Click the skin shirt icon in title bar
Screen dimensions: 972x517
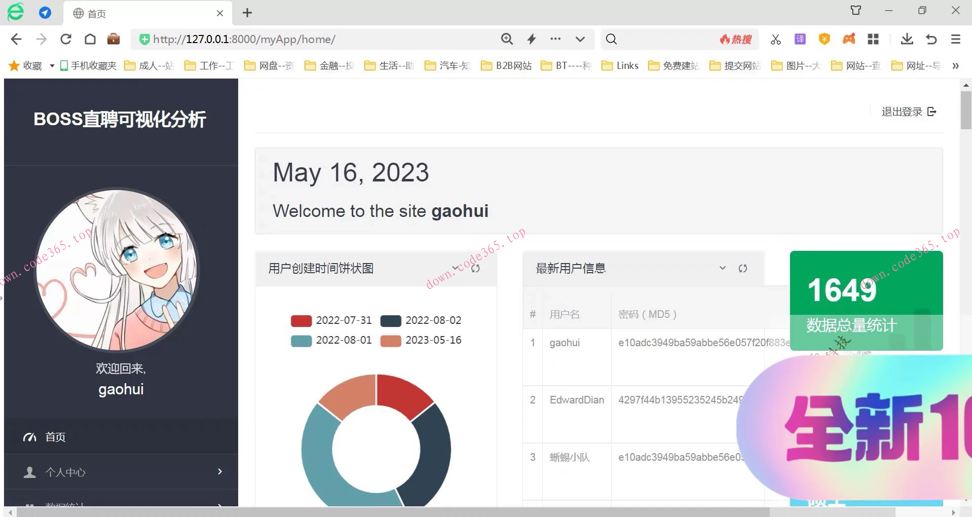[x=856, y=10]
